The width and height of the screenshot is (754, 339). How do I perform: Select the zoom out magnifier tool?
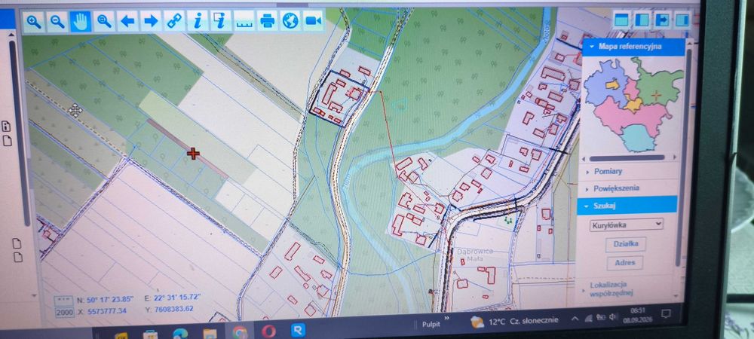click(57, 22)
